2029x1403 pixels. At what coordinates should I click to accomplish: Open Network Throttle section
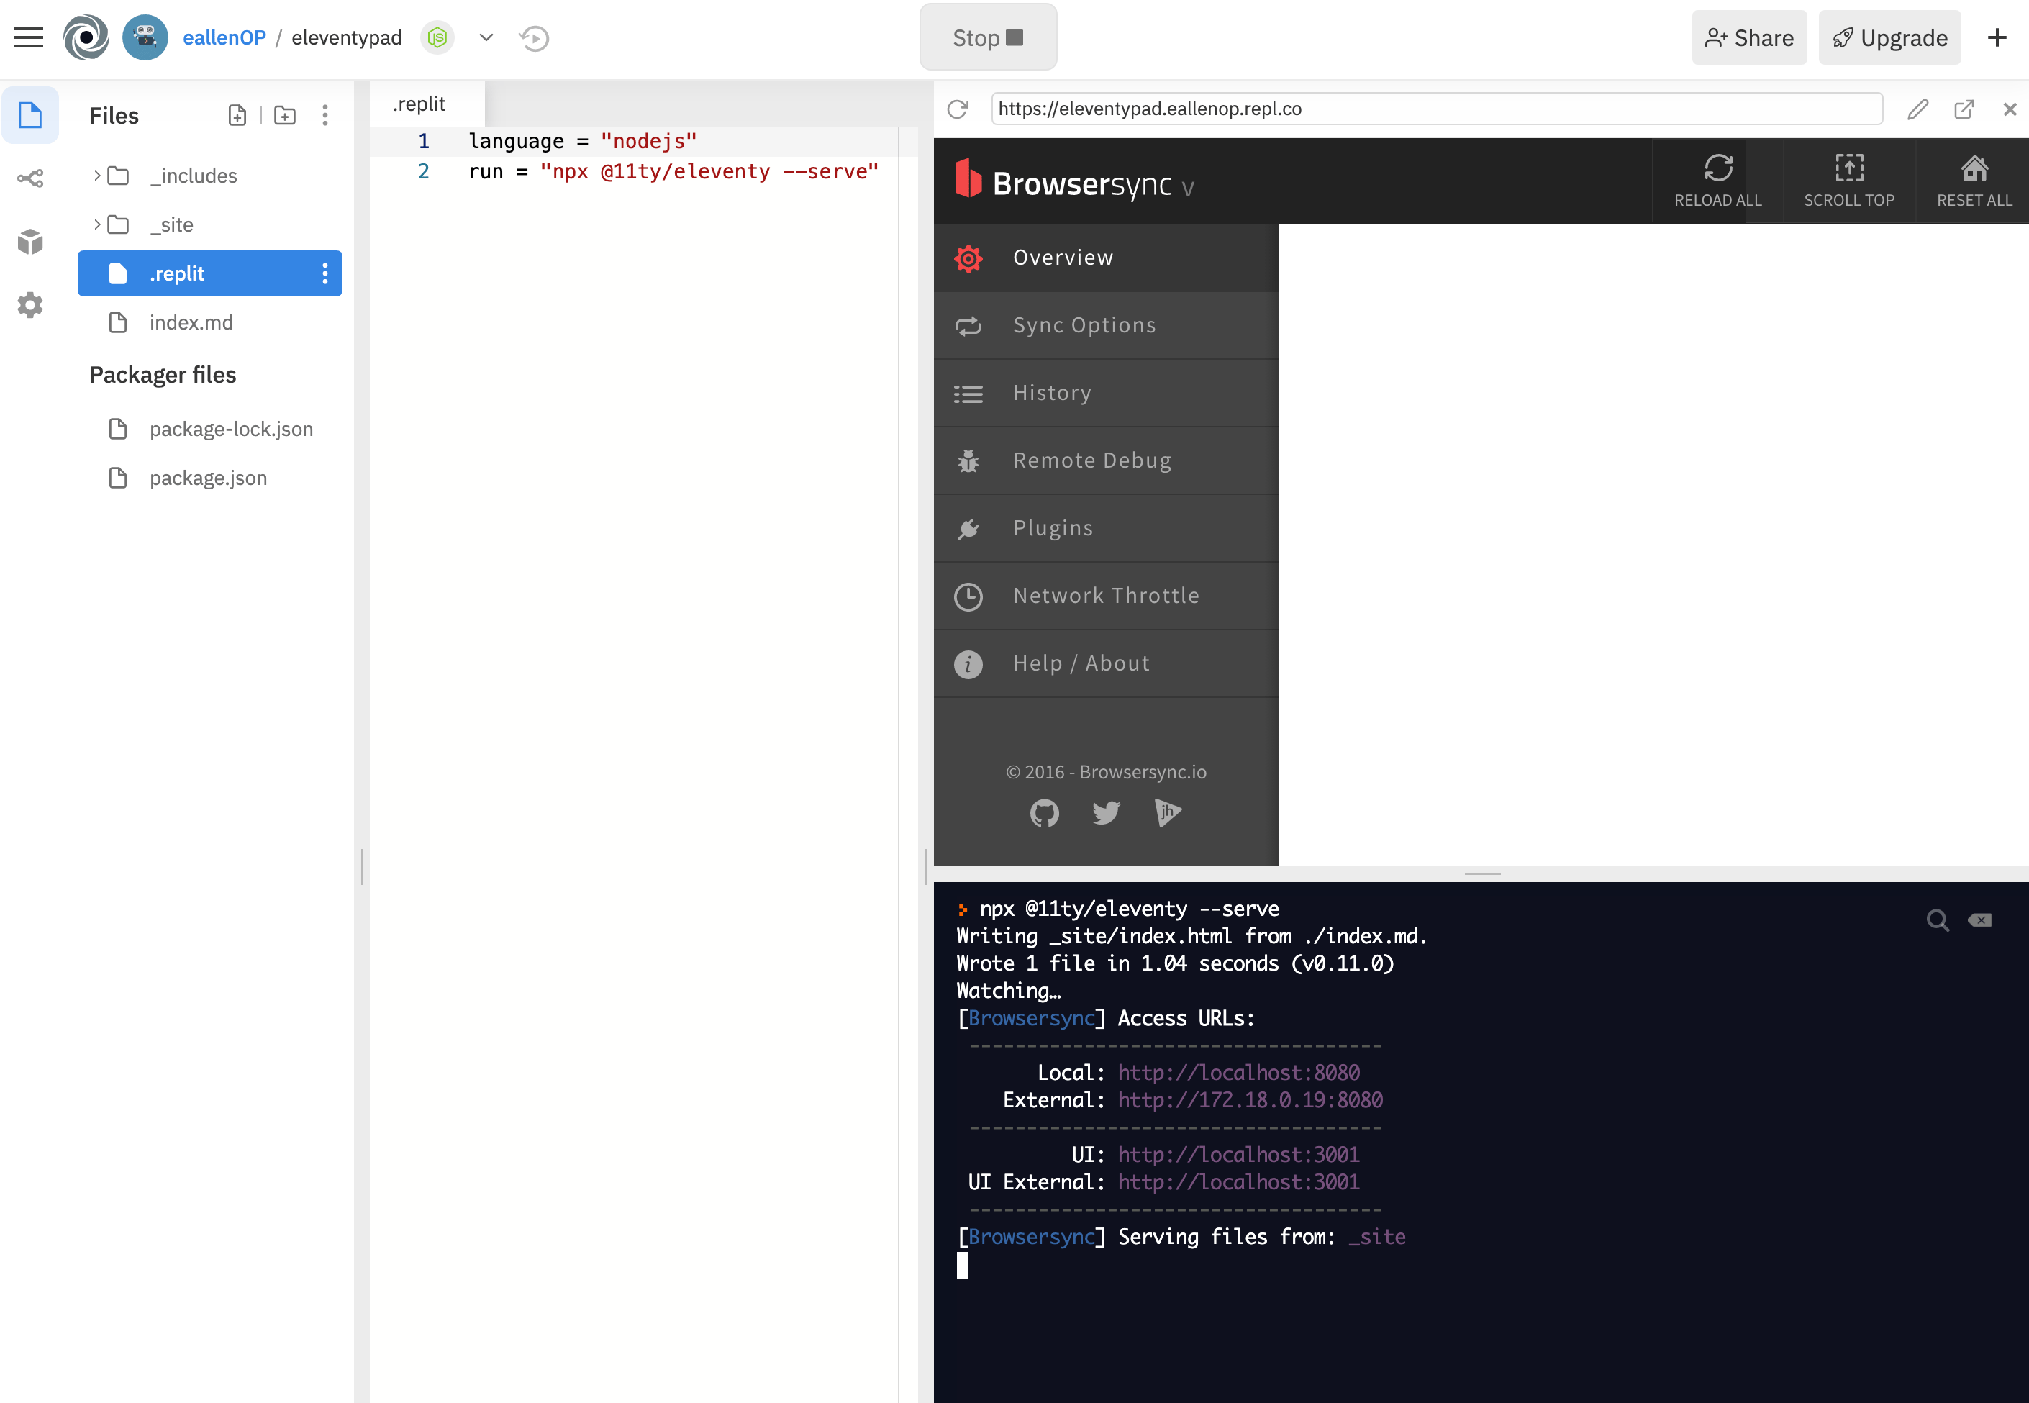(1106, 596)
